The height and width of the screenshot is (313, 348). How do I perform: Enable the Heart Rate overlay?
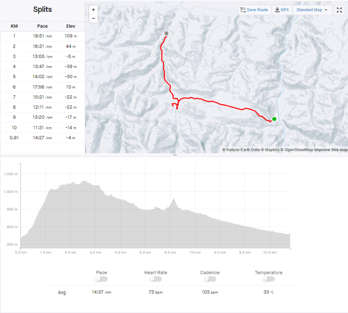point(155,279)
